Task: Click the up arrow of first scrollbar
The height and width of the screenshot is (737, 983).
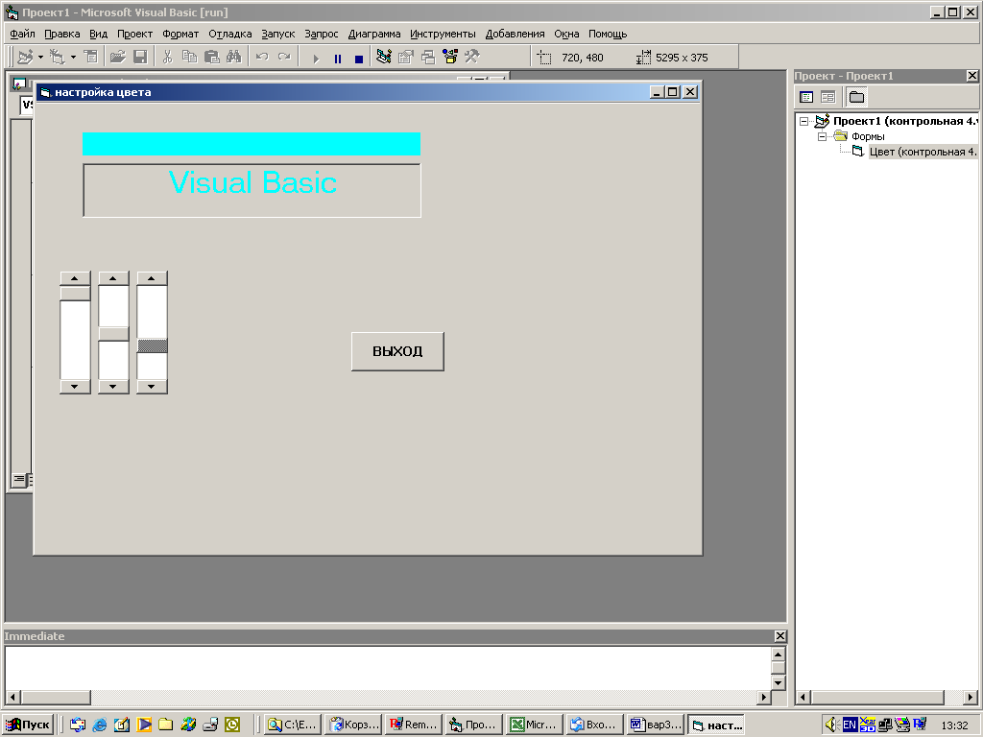Action: coord(75,278)
